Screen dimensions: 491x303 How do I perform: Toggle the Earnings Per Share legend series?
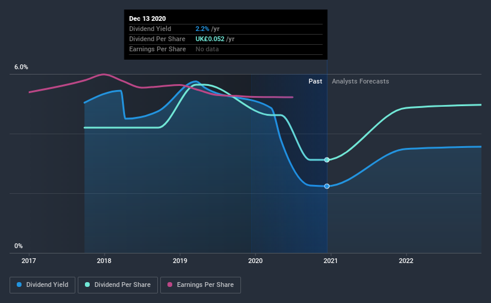pyautogui.click(x=201, y=285)
